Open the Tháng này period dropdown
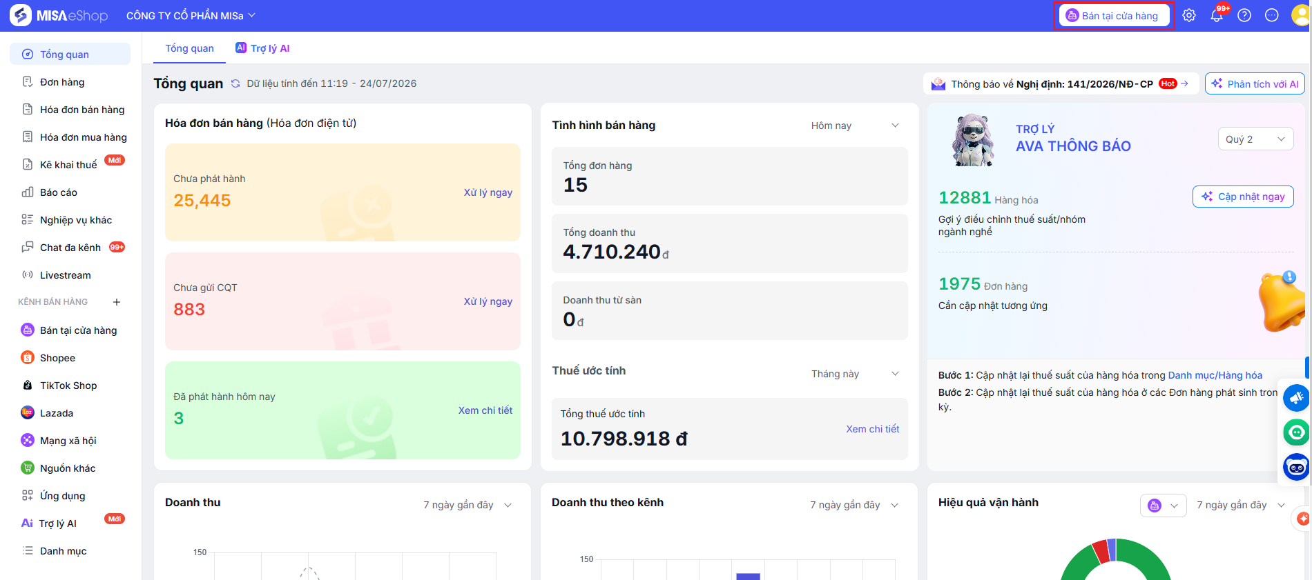Viewport: 1312px width, 580px height. (x=855, y=374)
